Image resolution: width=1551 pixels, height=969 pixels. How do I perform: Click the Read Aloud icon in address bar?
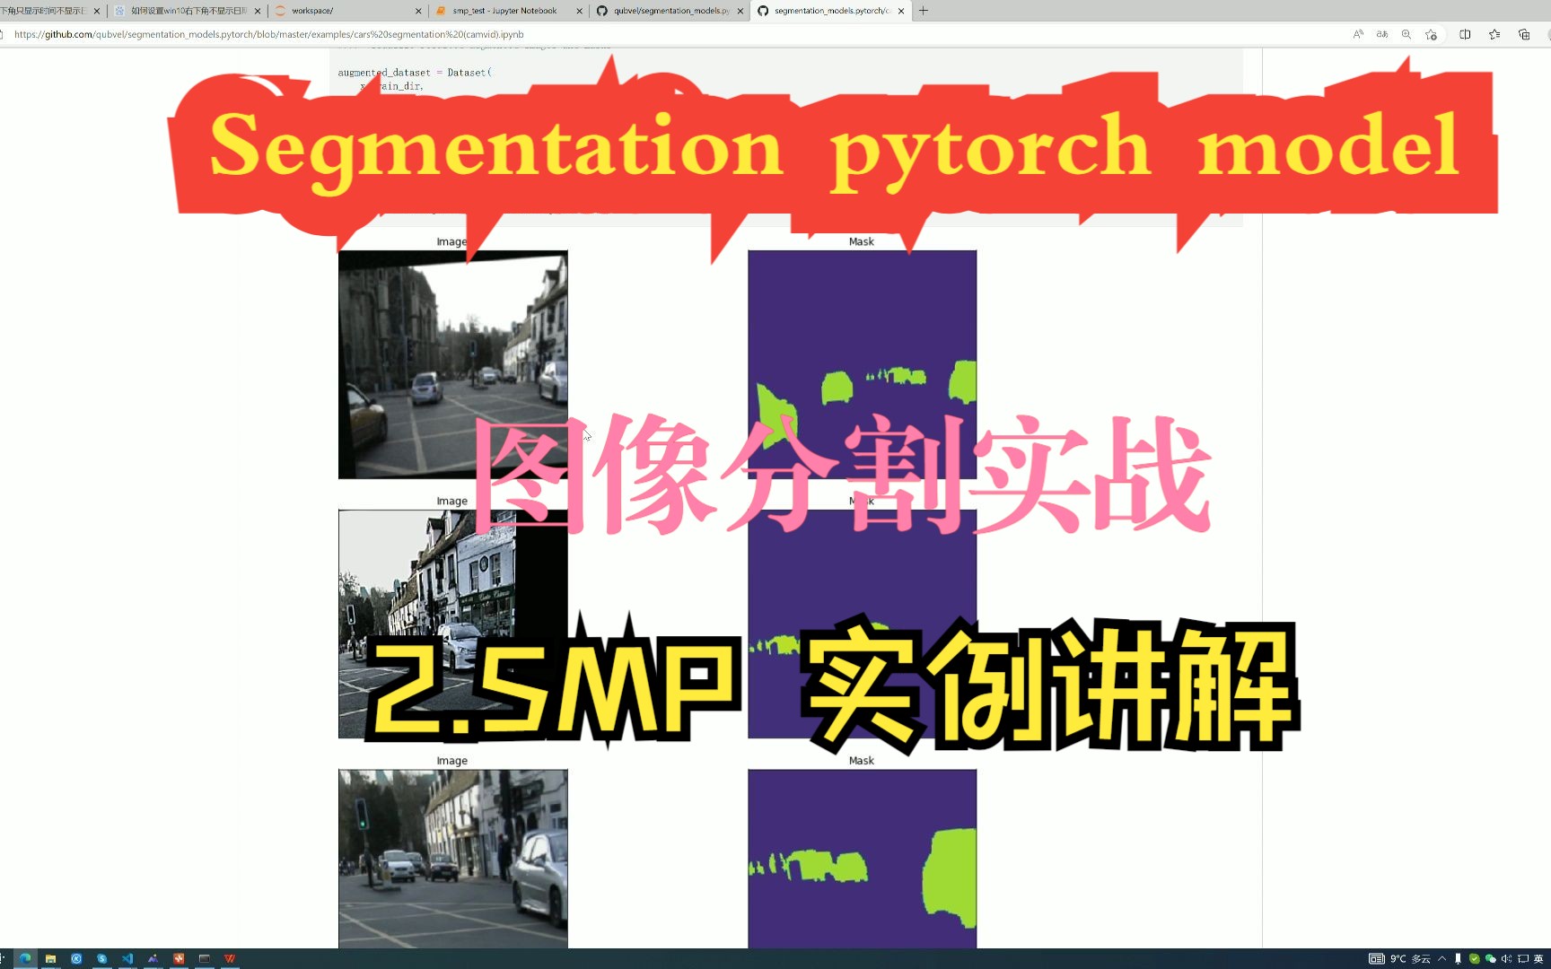(x=1358, y=34)
